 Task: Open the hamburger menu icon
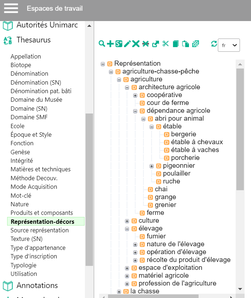click(11, 8)
